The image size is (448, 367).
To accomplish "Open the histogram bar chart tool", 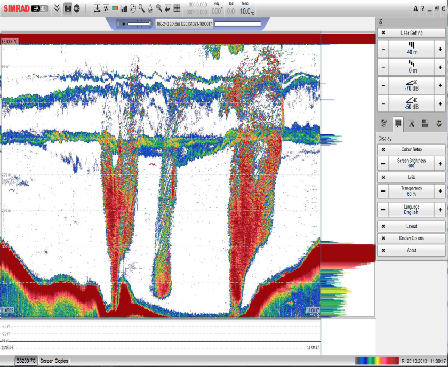I will tap(124, 9).
